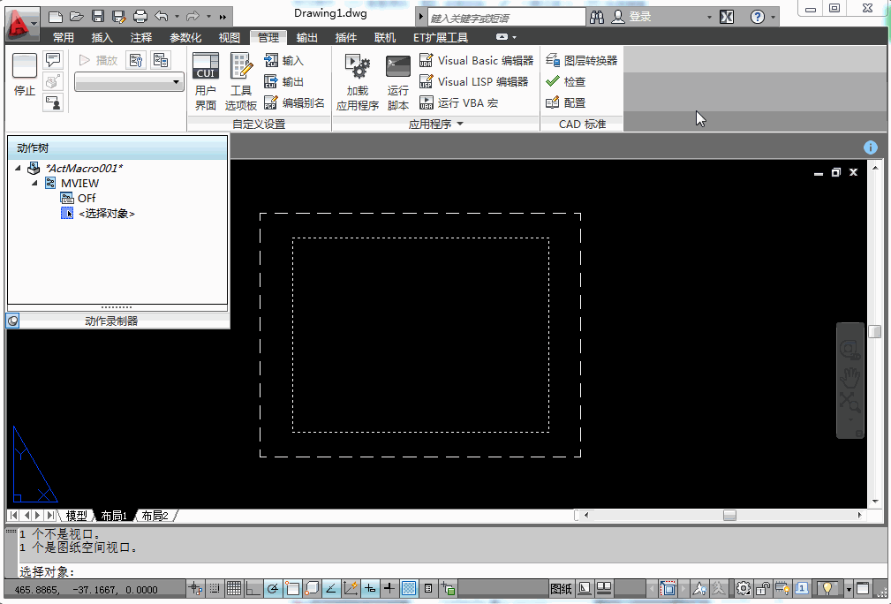
Task: Open 编辑别名 PGP editor
Action: (294, 102)
